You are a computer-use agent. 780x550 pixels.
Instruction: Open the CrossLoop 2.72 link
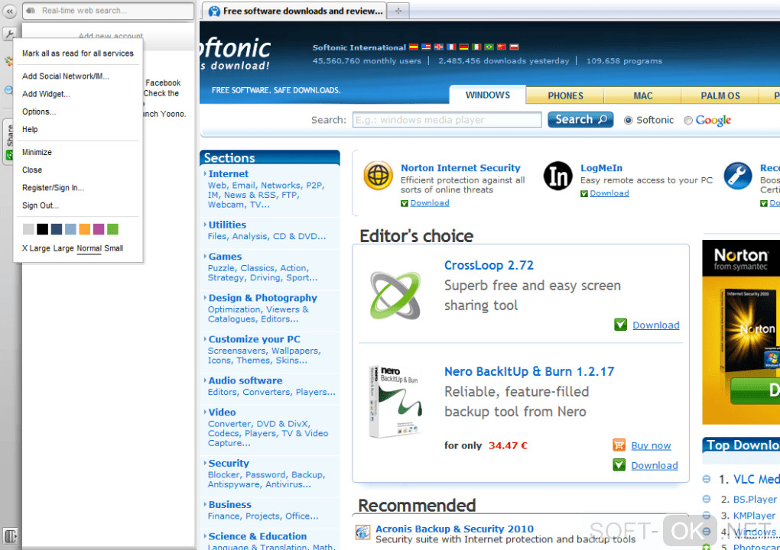(x=489, y=265)
